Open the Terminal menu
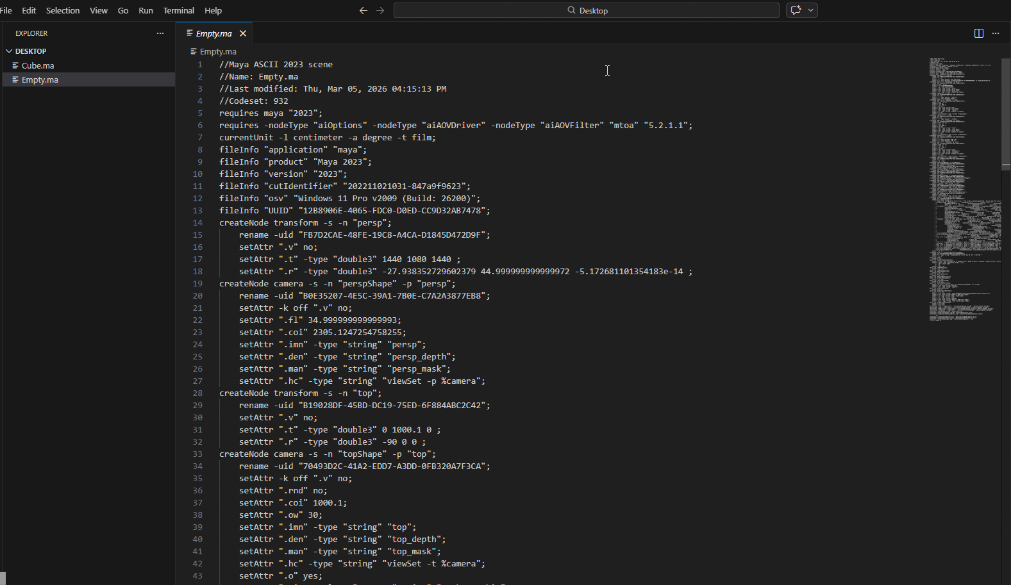This screenshot has height=585, width=1011. (x=178, y=10)
